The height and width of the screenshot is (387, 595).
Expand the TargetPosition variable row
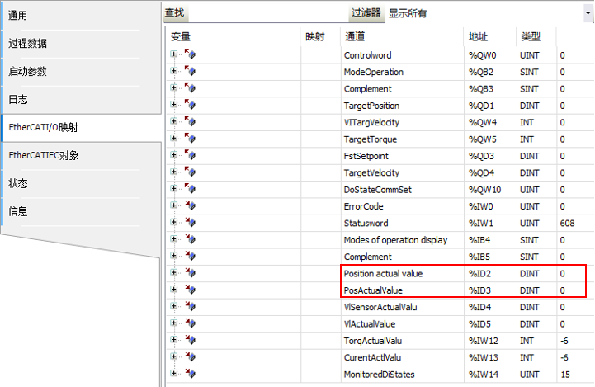tap(174, 104)
